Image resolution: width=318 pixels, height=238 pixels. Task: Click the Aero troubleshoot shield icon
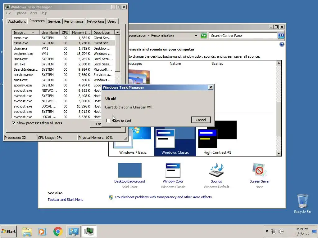click(111, 197)
